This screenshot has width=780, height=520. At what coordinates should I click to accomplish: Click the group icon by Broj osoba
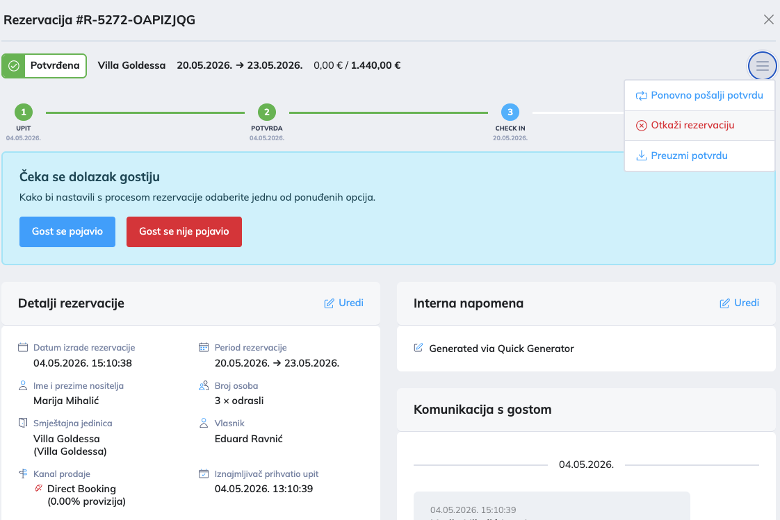pos(204,385)
